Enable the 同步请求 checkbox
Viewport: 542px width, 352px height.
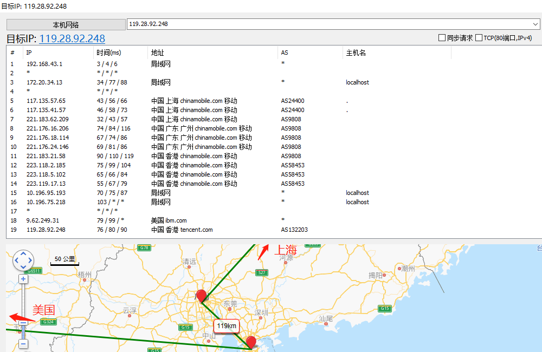(x=442, y=38)
